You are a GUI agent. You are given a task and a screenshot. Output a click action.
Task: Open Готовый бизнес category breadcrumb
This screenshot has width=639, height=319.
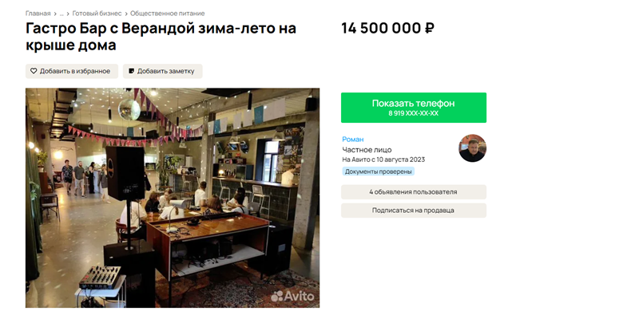(97, 14)
